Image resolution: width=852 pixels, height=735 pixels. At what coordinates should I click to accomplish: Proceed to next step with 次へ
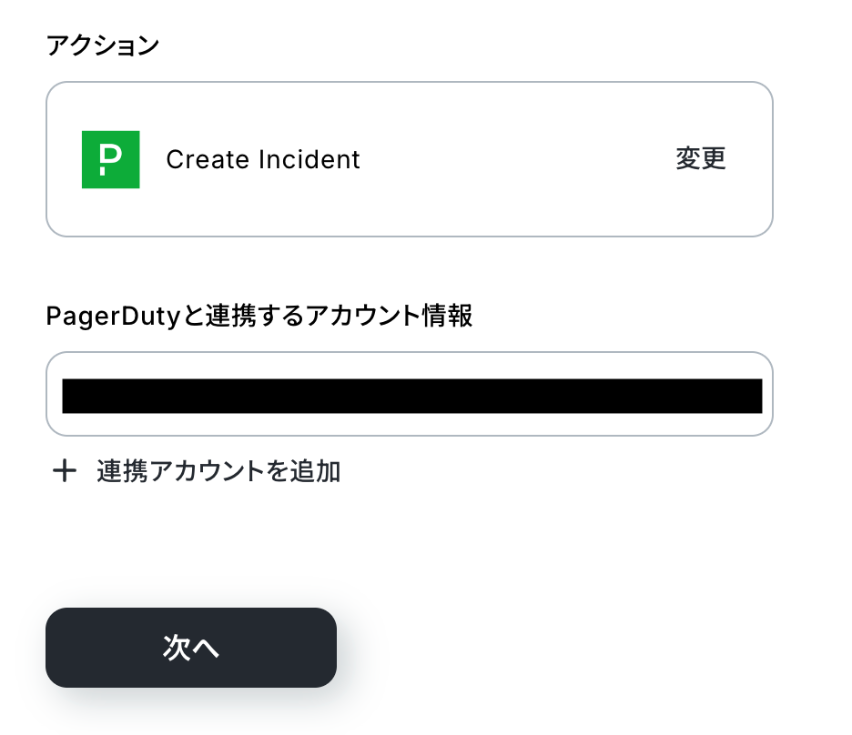click(191, 648)
